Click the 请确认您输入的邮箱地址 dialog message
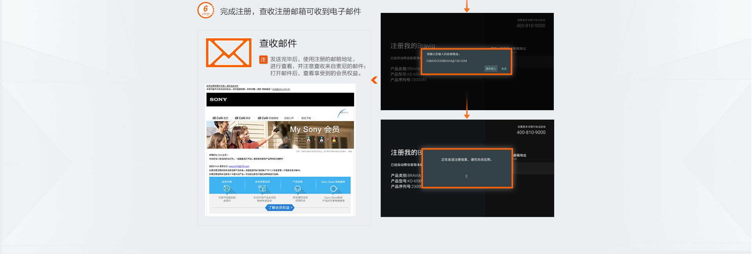Screen dimensions: 752x254 [x=443, y=54]
